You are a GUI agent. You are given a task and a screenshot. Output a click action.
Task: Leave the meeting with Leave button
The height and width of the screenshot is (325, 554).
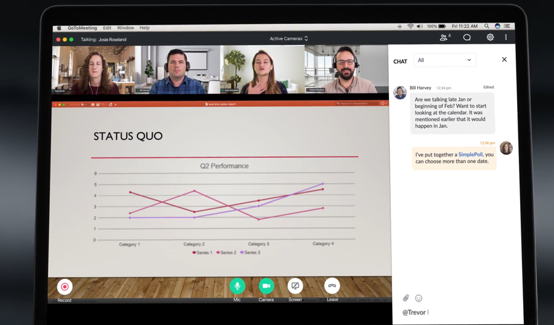point(332,286)
